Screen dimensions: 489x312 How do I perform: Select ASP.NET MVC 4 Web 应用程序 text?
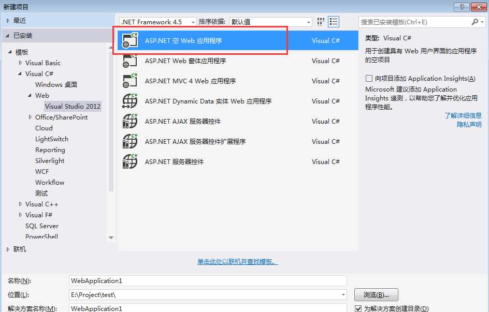[x=190, y=81]
